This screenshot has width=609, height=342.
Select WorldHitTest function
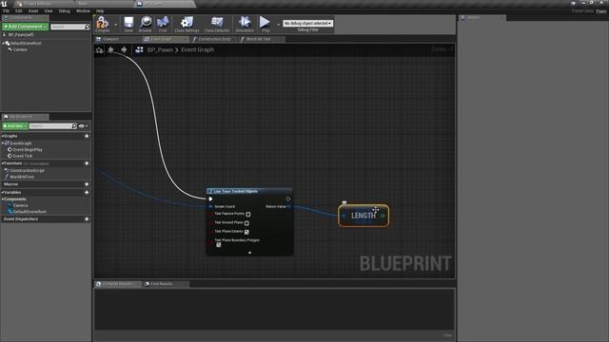(22, 177)
